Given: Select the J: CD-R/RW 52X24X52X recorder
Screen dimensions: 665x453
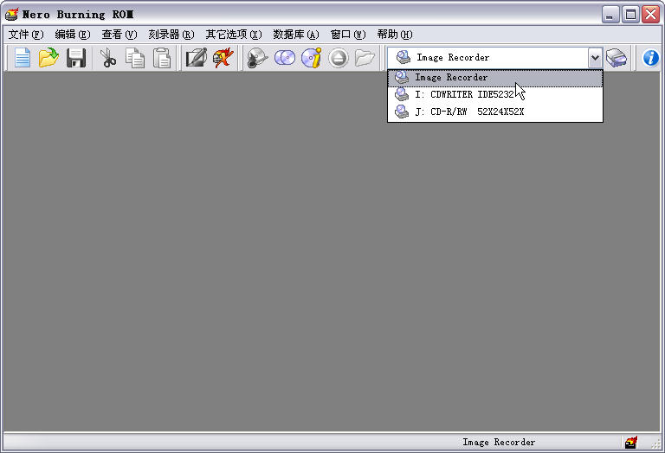Looking at the screenshot, I should [x=495, y=112].
